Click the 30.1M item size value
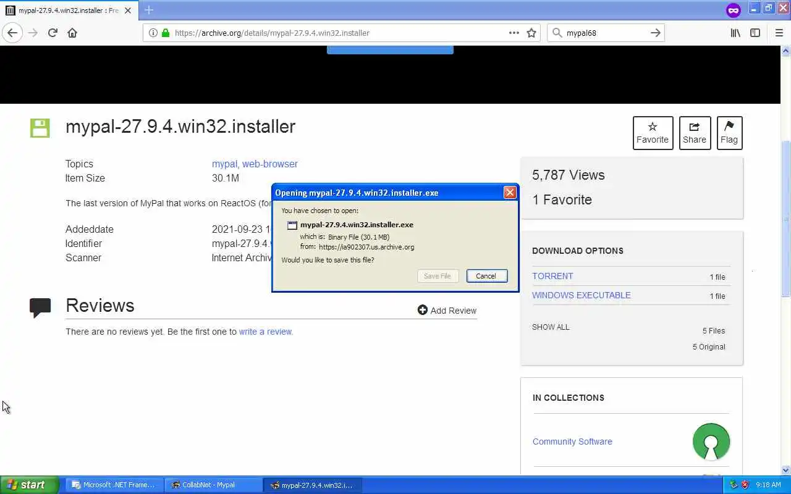 (x=226, y=178)
